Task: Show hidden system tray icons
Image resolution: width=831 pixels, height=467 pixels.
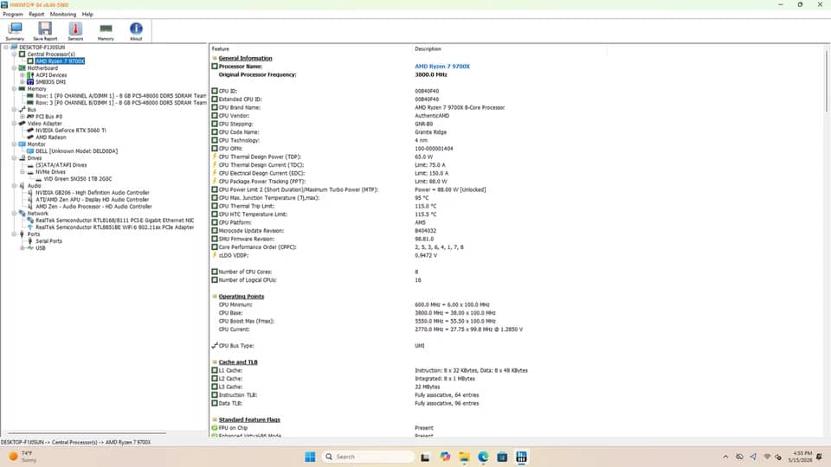Action: point(725,457)
